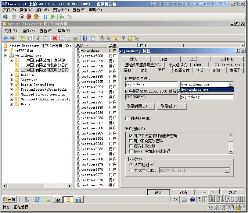
Task: Click the add-to-group icon in toolbar
Action: [137, 38]
